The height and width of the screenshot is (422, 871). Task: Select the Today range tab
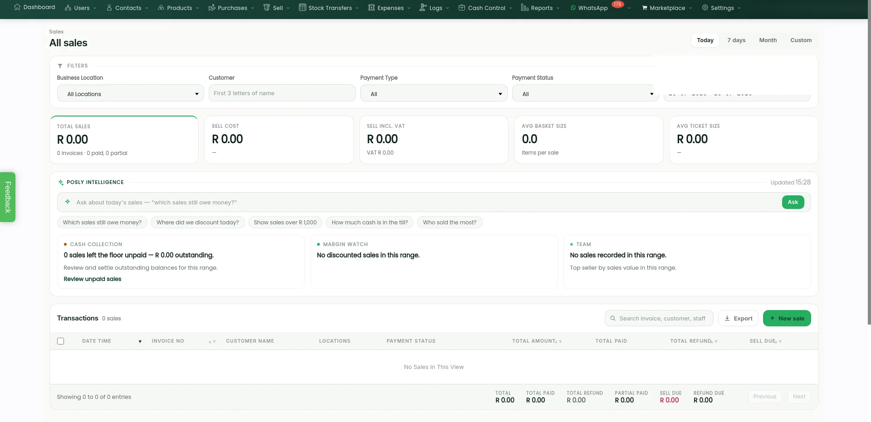point(705,40)
